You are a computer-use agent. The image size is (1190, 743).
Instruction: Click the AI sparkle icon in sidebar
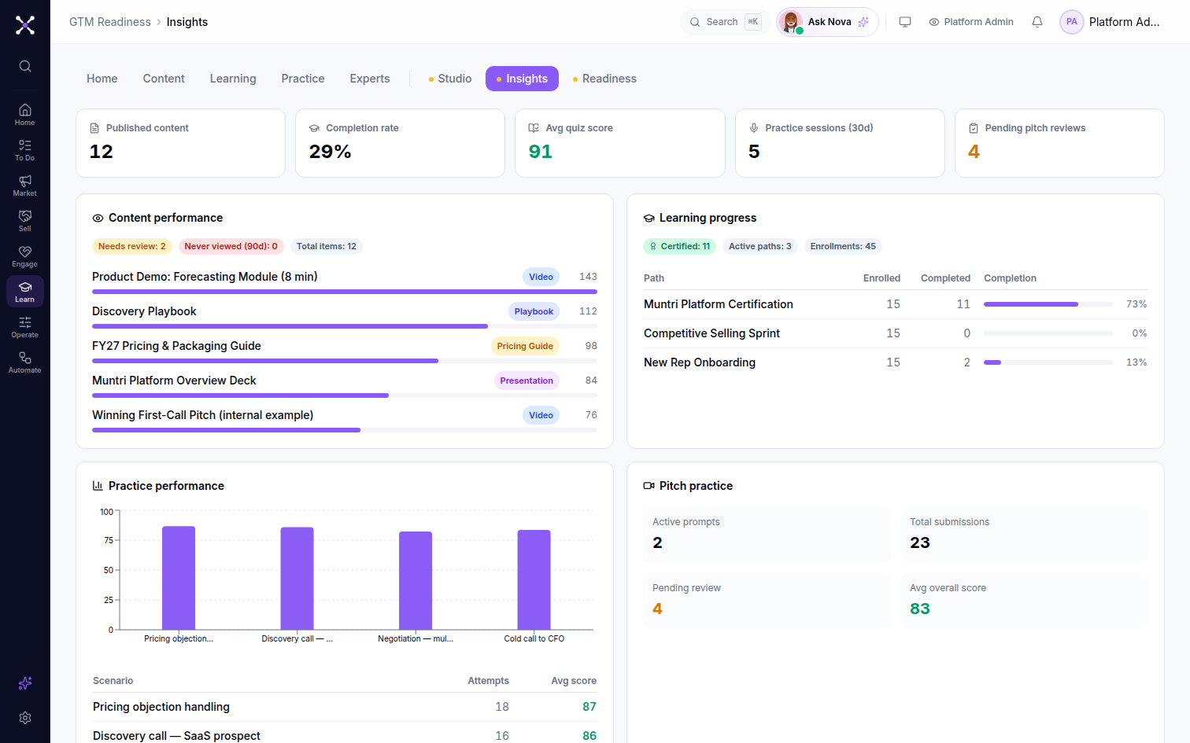point(25,683)
